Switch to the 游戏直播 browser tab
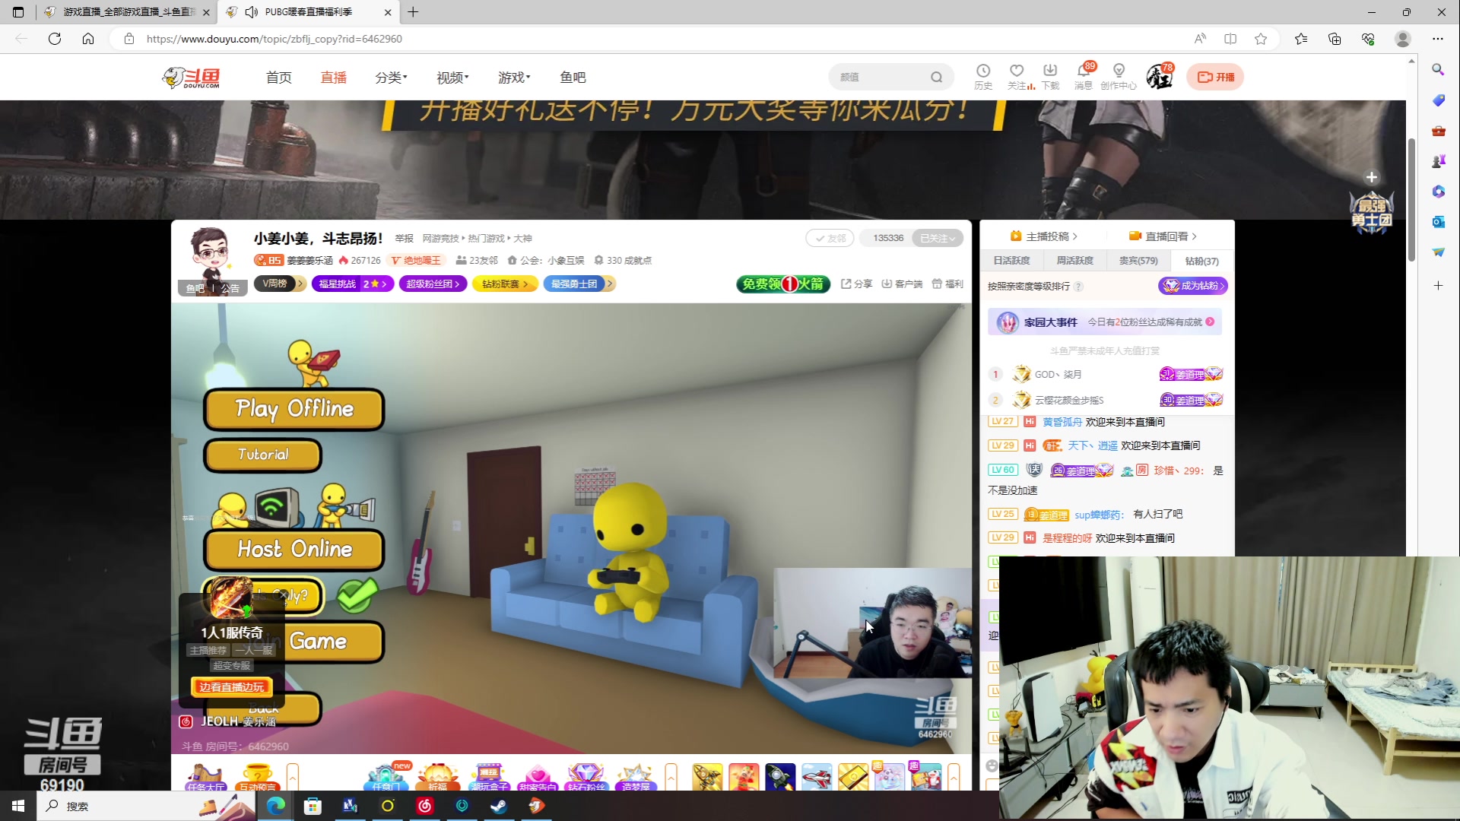Image resolution: width=1460 pixels, height=821 pixels. (x=126, y=12)
